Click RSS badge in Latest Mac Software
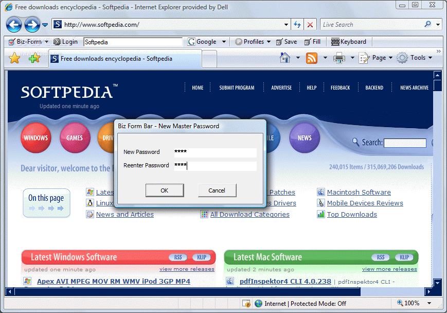Viewport: 447px width, 313px height. (x=381, y=257)
